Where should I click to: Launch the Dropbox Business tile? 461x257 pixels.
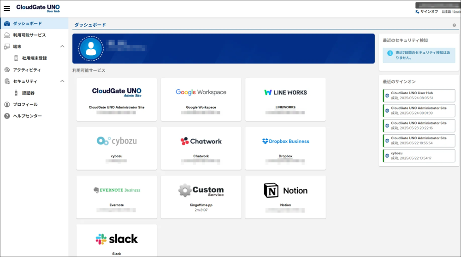click(285, 148)
